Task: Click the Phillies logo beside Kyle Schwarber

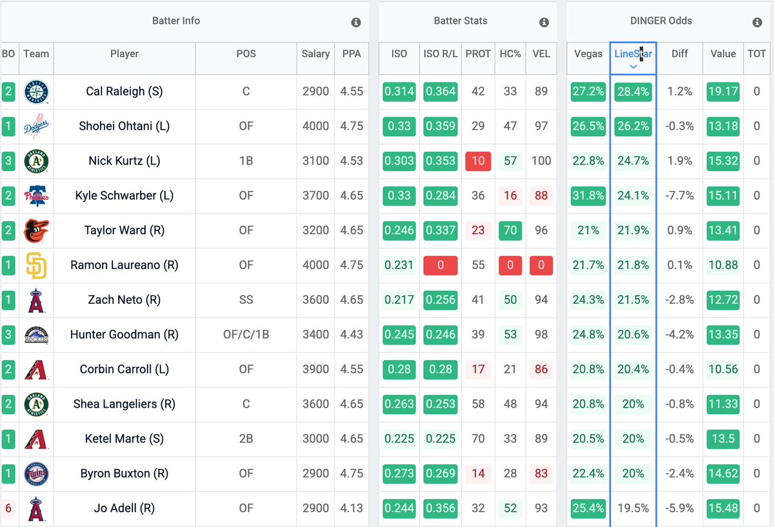Action: [35, 196]
